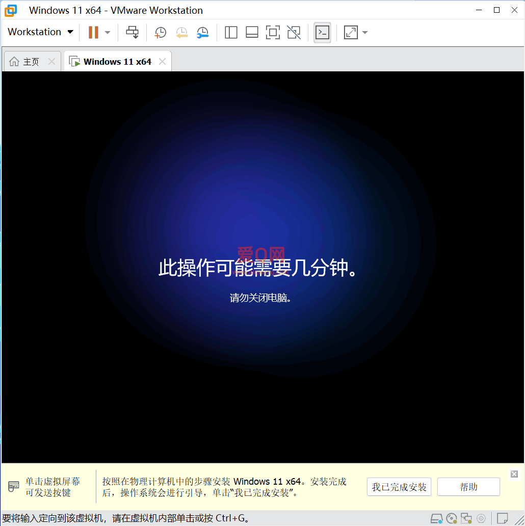Image resolution: width=525 pixels, height=526 pixels.
Task: Open the snapshot manager icon
Action: (x=202, y=33)
